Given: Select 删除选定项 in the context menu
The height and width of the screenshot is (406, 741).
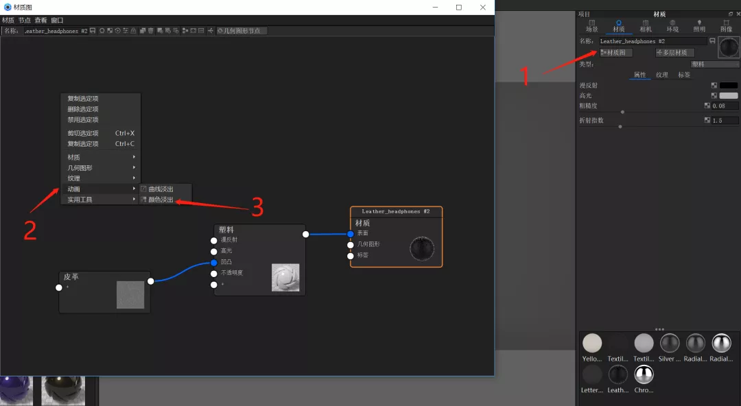Looking at the screenshot, I should (101, 109).
